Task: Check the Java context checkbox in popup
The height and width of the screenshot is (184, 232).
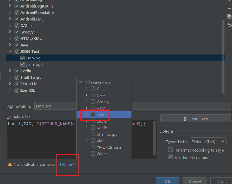Action: [93, 114]
